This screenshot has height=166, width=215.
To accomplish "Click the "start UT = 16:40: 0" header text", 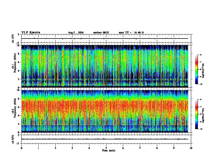I will pyautogui.click(x=131, y=33).
